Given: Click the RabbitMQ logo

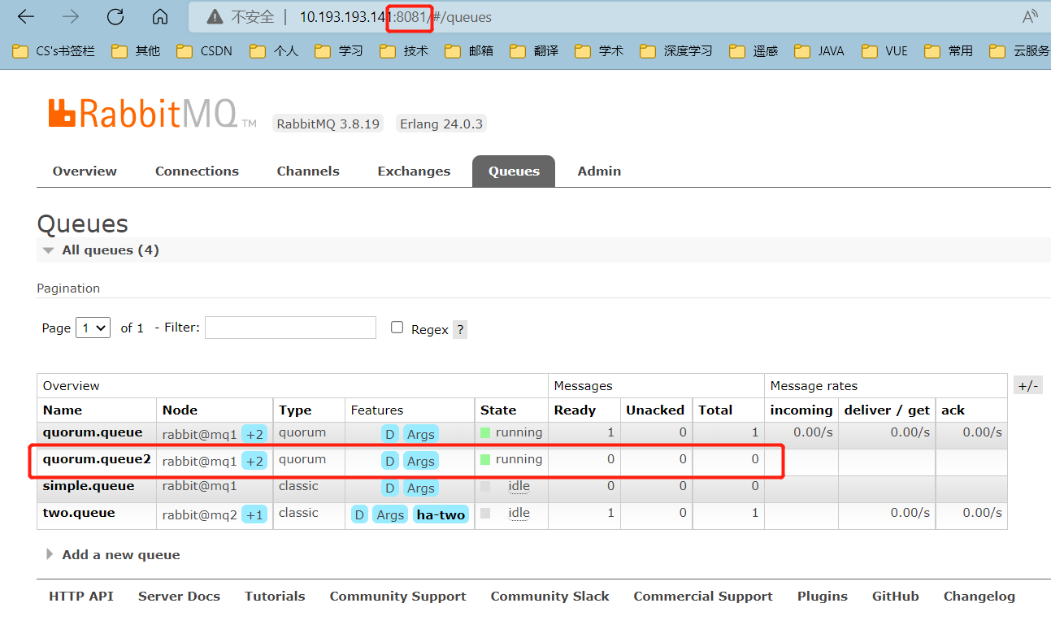Looking at the screenshot, I should pos(153,114).
